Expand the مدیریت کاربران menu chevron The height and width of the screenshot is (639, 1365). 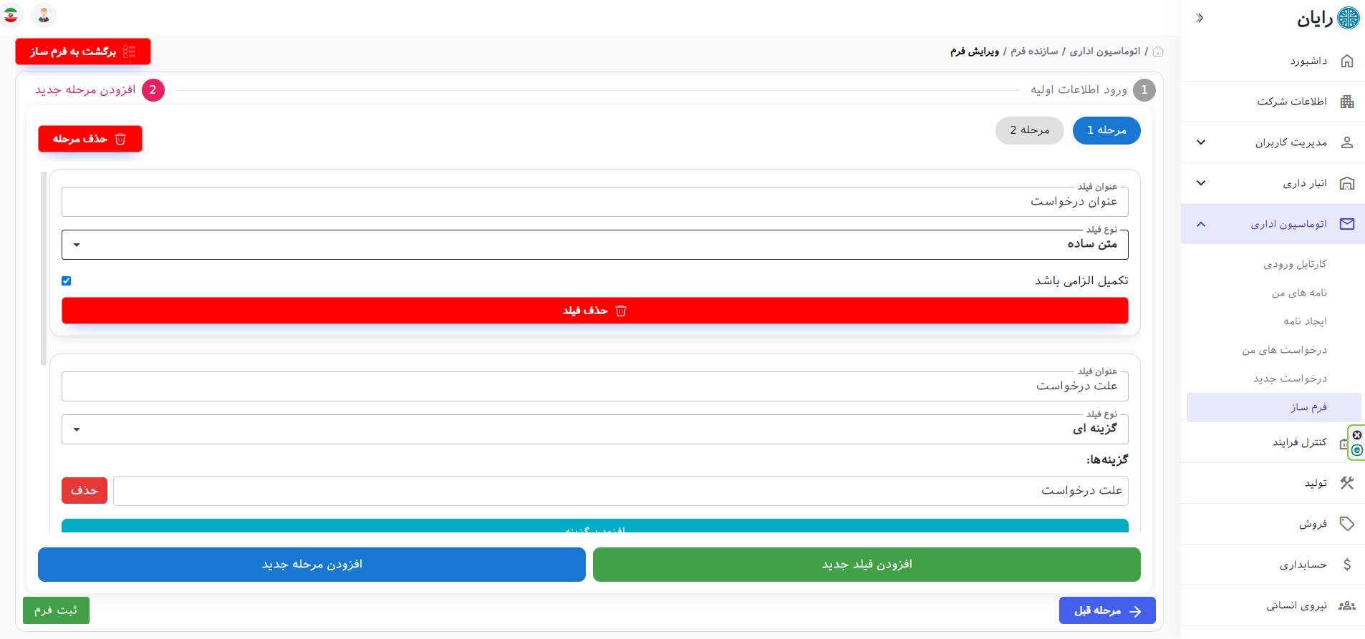[x=1201, y=142]
